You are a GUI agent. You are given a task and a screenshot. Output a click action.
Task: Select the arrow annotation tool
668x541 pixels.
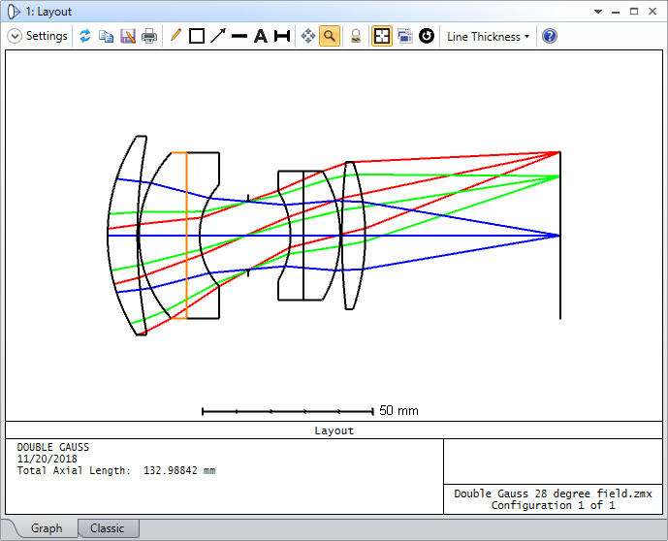(218, 36)
